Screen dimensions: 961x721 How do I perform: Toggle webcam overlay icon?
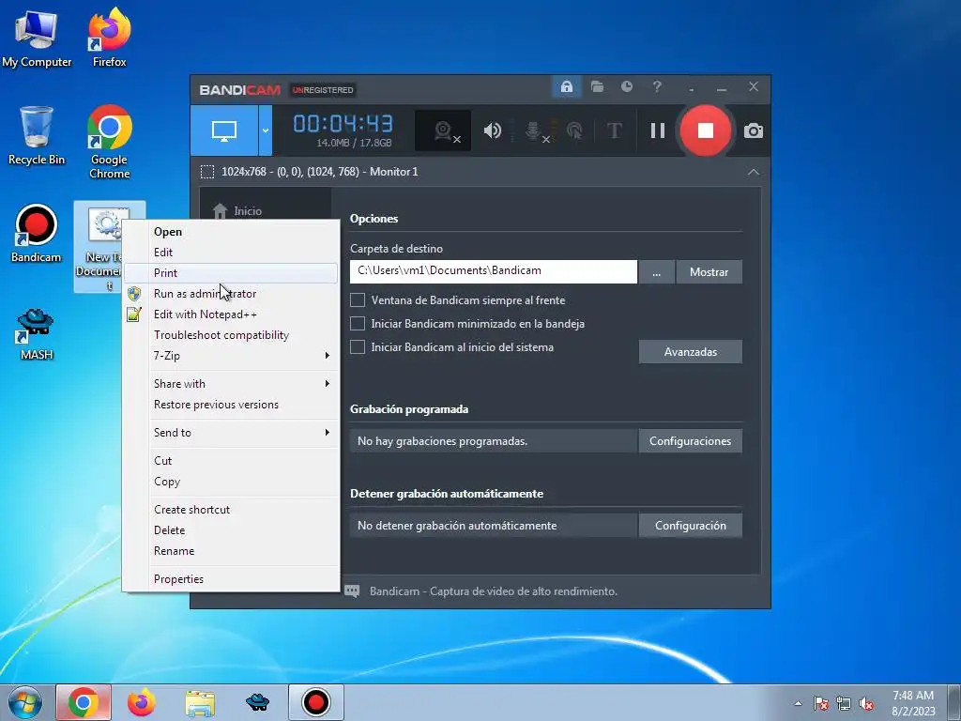[x=444, y=130]
